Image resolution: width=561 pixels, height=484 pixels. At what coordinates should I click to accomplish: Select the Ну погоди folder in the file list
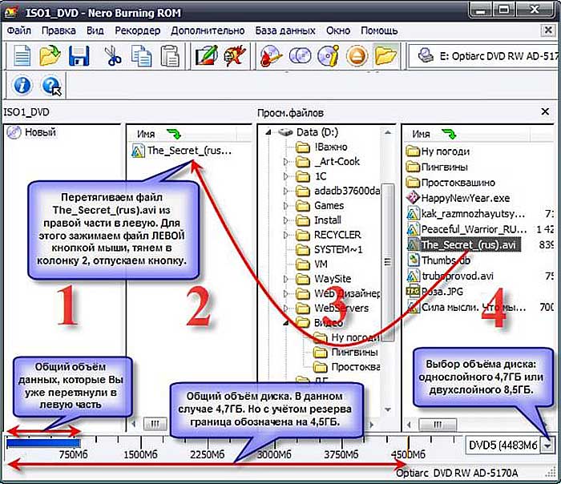pos(438,151)
